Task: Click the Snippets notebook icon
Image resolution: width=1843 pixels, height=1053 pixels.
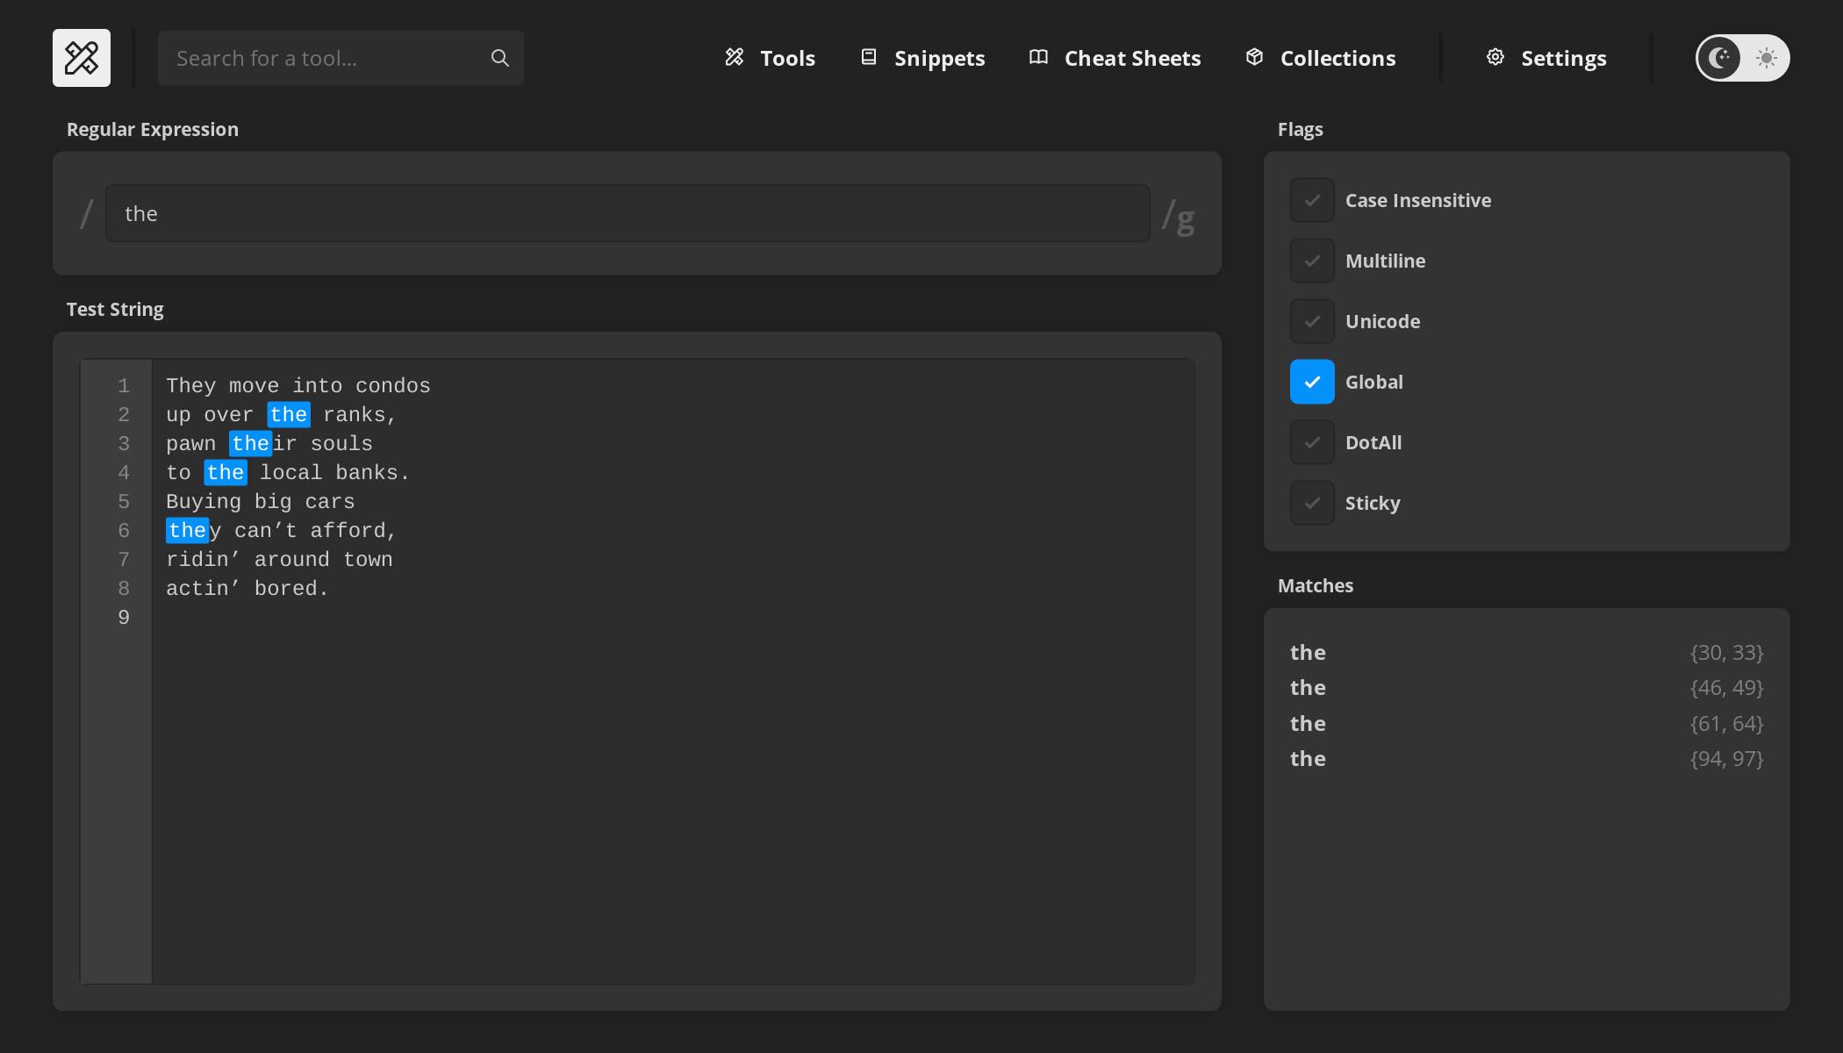Action: [x=869, y=57]
